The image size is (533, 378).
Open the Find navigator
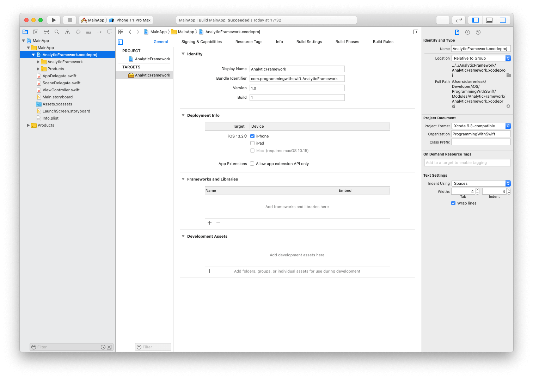[x=57, y=32]
